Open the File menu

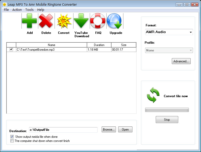(6, 10)
